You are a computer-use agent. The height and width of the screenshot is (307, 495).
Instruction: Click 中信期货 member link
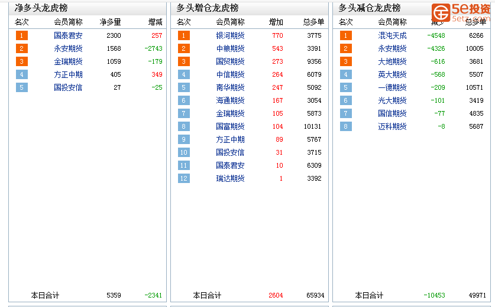(230, 75)
